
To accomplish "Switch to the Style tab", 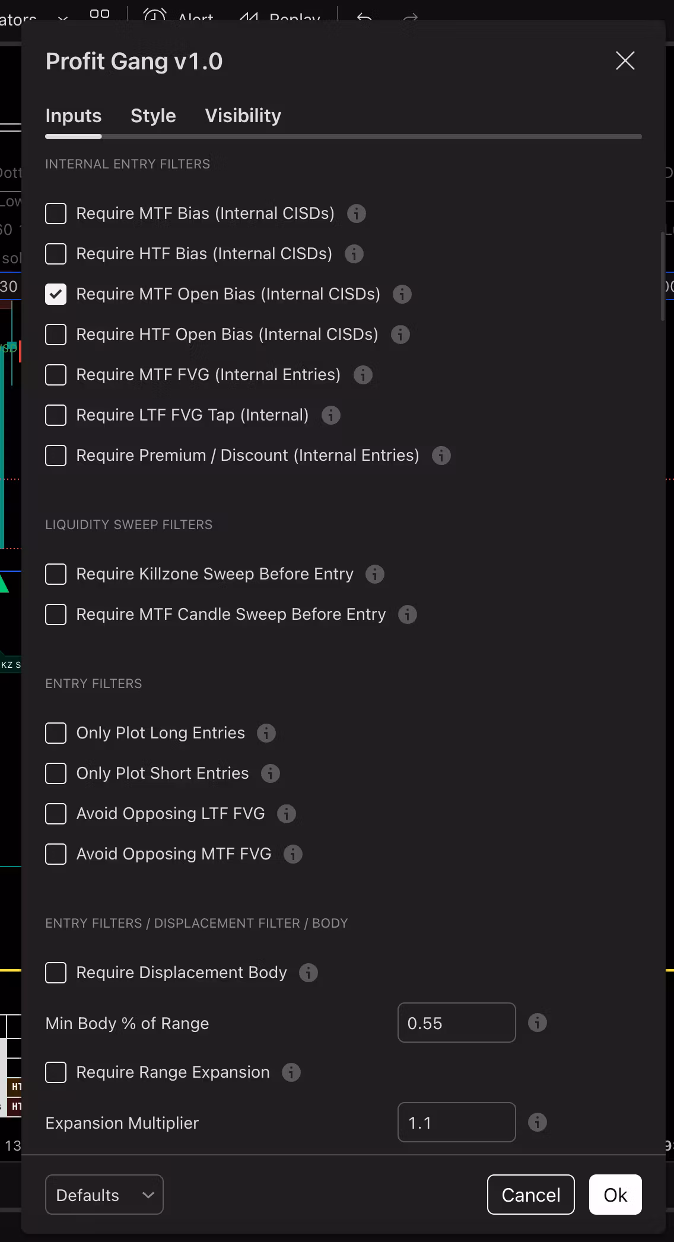I will pos(153,116).
